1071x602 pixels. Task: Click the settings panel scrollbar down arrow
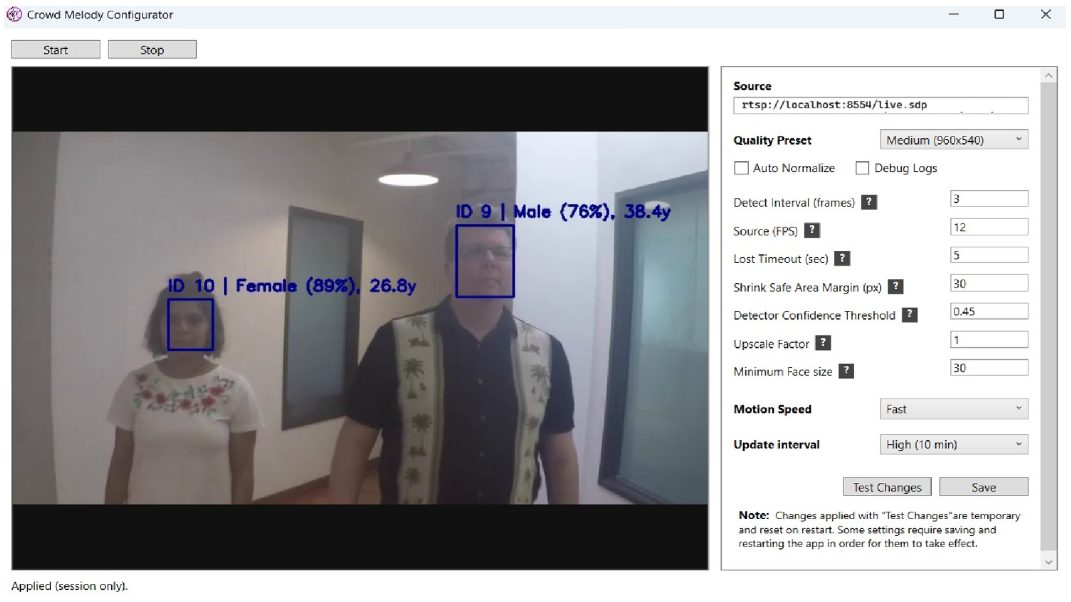pos(1049,562)
